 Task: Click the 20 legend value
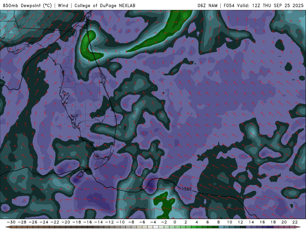(x=284, y=222)
